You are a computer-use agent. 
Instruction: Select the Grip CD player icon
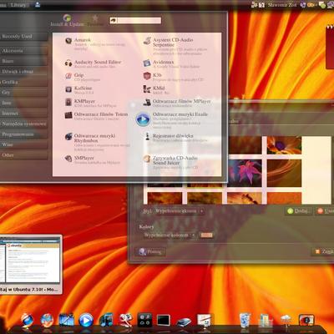(68, 76)
